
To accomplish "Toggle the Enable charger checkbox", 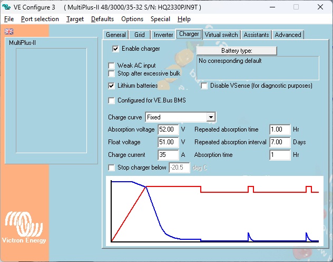I will coord(115,49).
